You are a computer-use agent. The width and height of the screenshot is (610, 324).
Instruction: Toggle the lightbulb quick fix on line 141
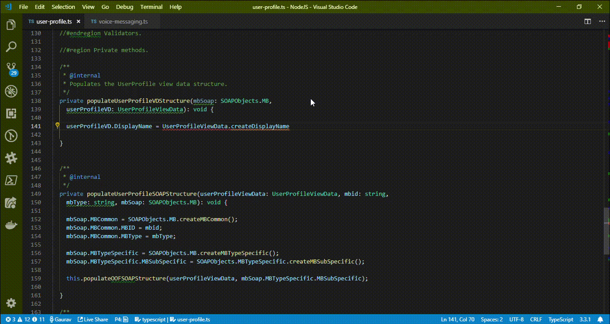[x=57, y=126]
